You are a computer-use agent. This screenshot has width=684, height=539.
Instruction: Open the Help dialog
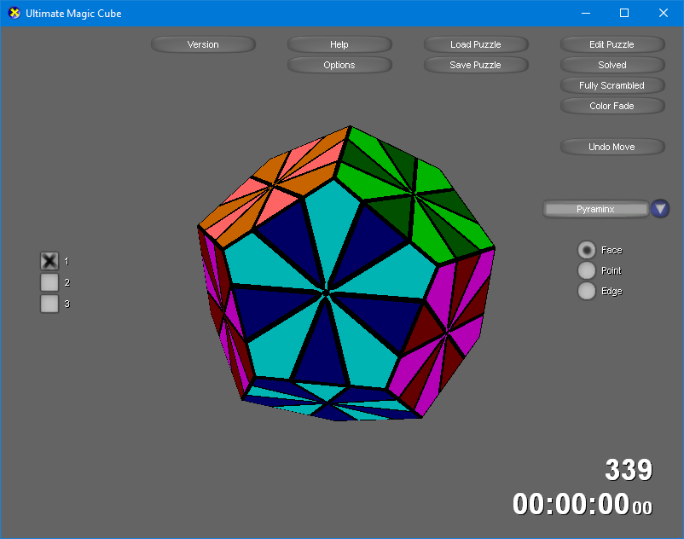point(339,43)
